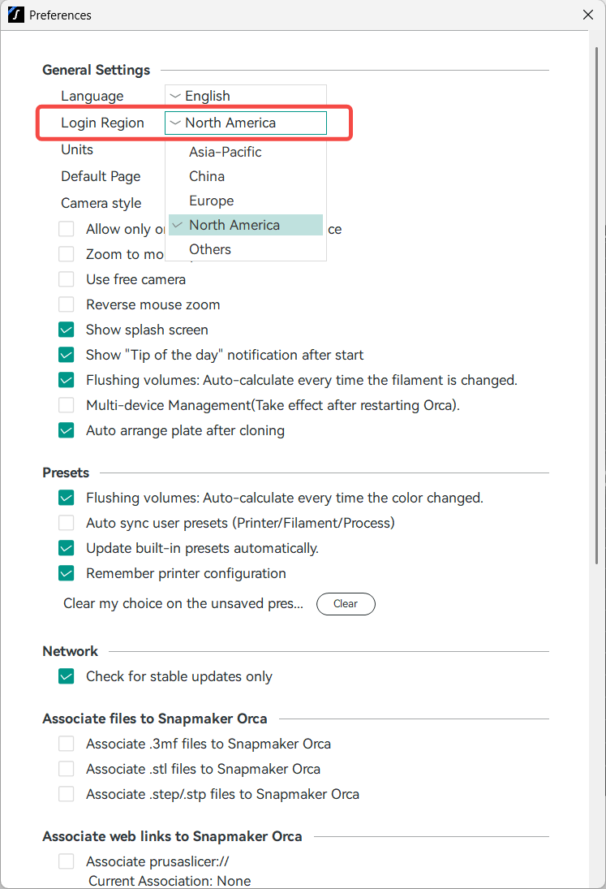606x889 pixels.
Task: Toggle Auto arrange plate after cloning
Action: coord(67,430)
